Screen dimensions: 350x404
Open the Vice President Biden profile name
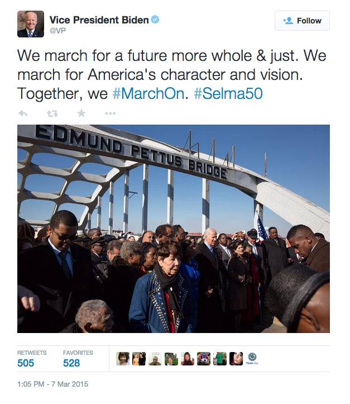point(99,20)
